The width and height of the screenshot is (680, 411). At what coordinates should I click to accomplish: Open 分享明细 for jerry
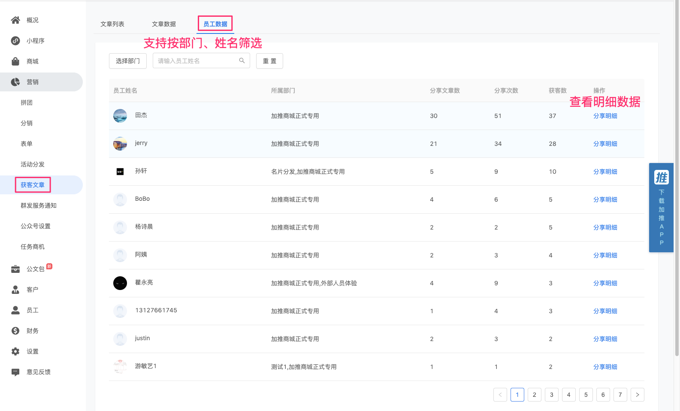(605, 144)
